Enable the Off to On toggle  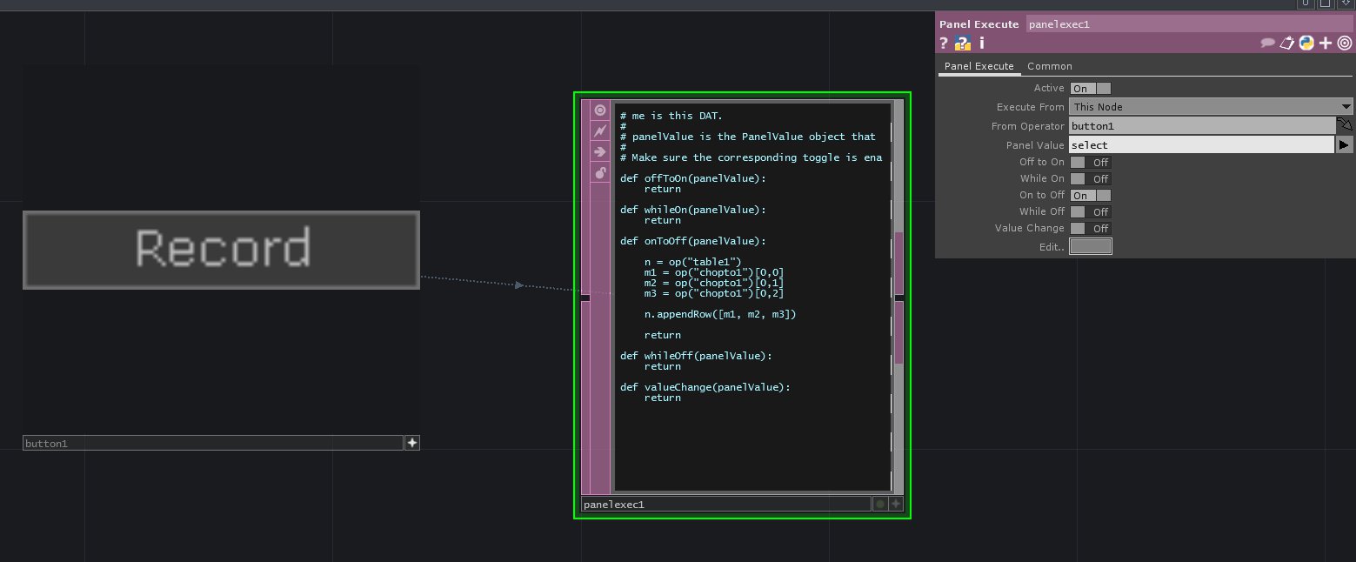(x=1090, y=163)
